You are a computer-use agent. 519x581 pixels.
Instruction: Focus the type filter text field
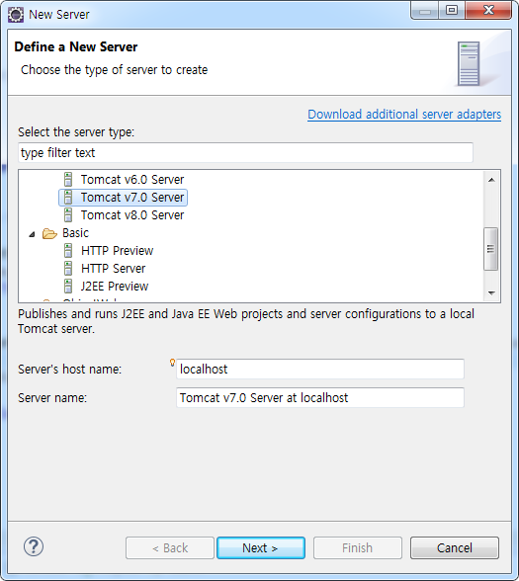tap(245, 152)
